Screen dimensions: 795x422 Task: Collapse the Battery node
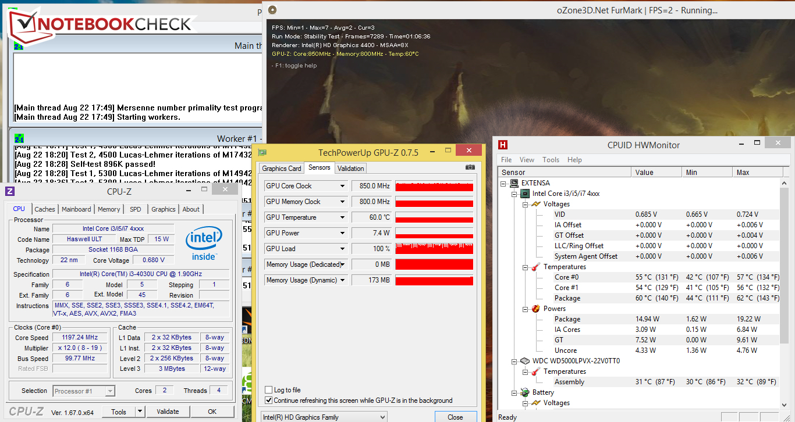coord(514,392)
